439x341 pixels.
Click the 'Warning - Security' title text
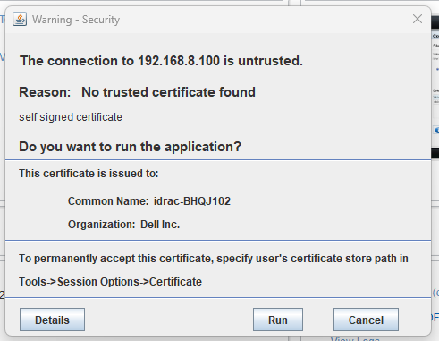[x=76, y=20]
